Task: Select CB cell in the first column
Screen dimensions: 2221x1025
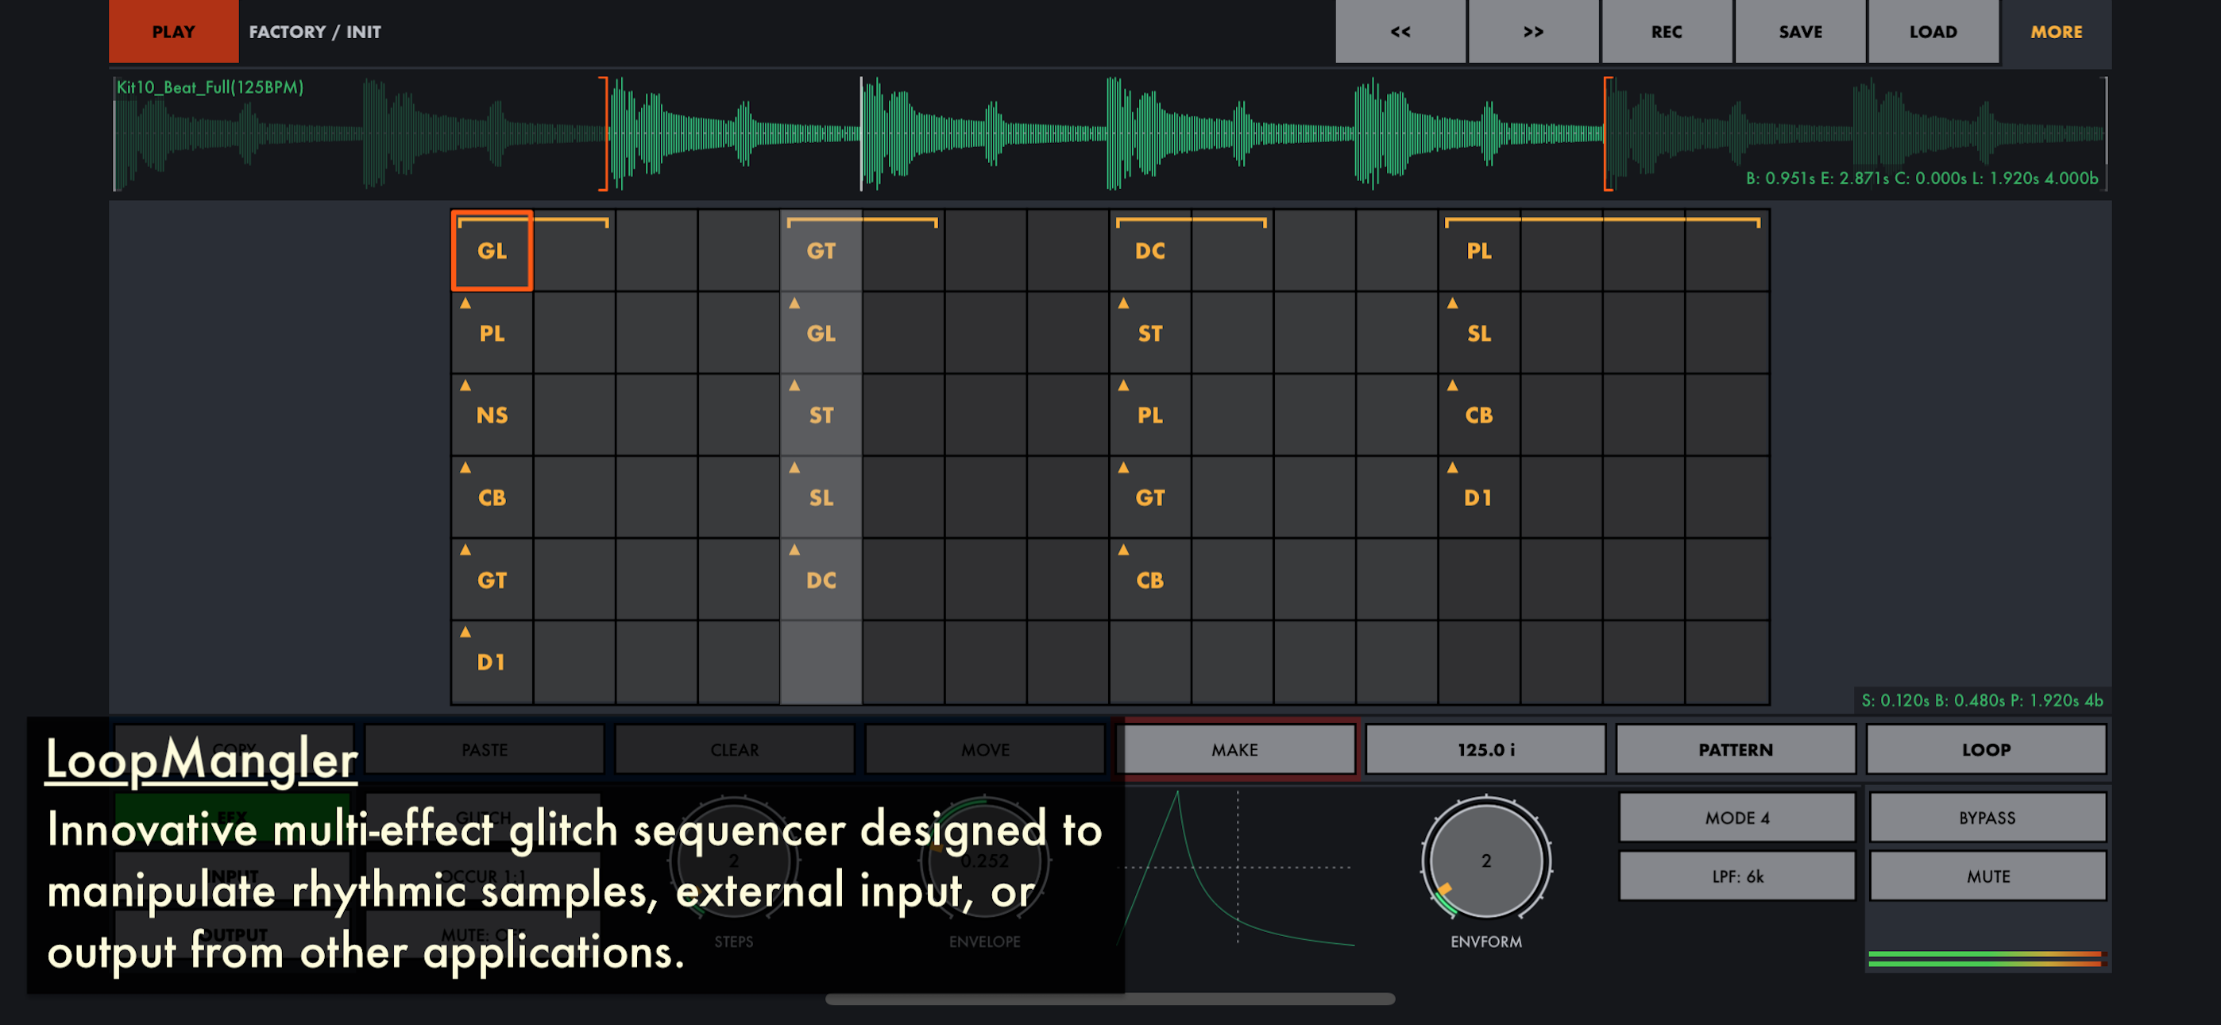Action: coord(492,498)
